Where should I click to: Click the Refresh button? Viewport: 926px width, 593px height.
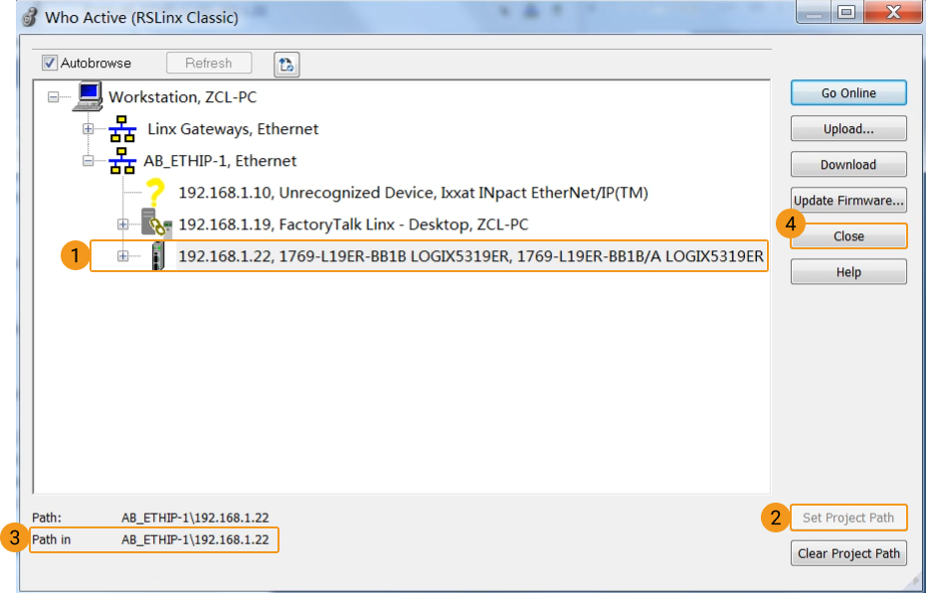[x=209, y=63]
